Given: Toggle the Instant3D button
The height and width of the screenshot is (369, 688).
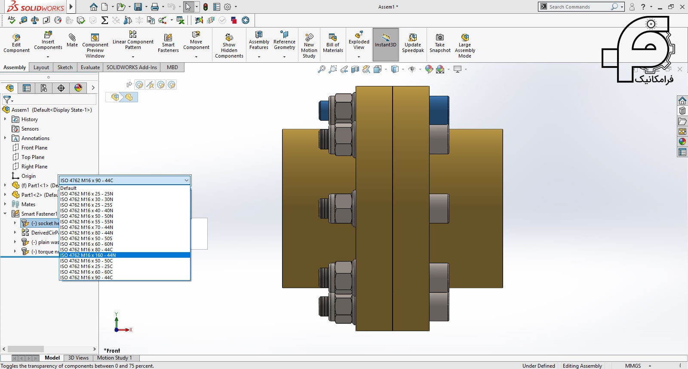Looking at the screenshot, I should pos(385,38).
